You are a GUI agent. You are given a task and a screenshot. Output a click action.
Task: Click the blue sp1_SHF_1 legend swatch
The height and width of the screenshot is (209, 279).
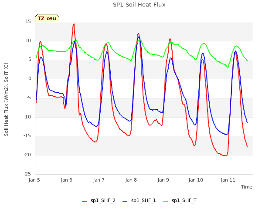coord(125,201)
